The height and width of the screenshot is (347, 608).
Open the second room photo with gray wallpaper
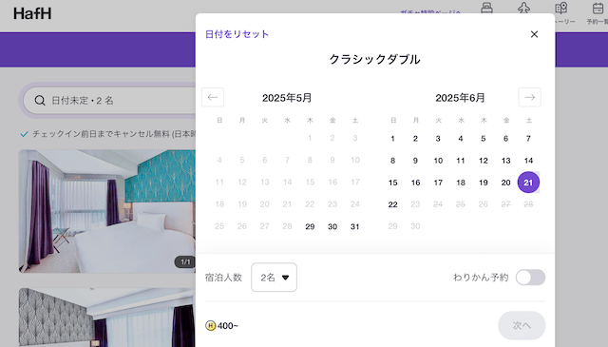pyautogui.click(x=107, y=318)
